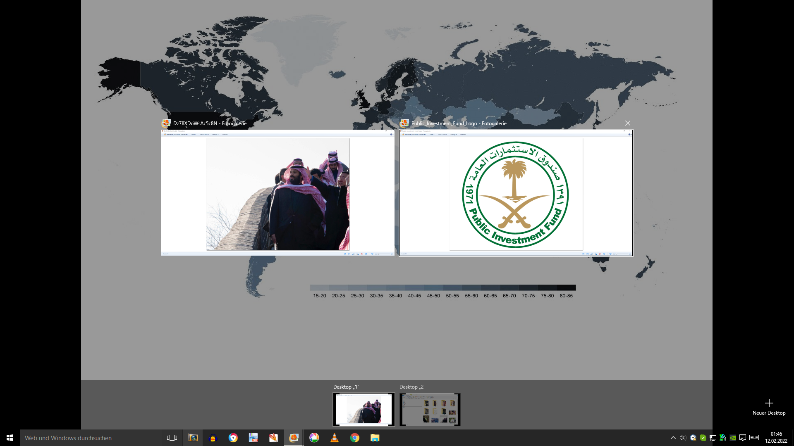The image size is (794, 446).
Task: Open the Avira secure browser taskbar icon
Action: click(x=233, y=438)
